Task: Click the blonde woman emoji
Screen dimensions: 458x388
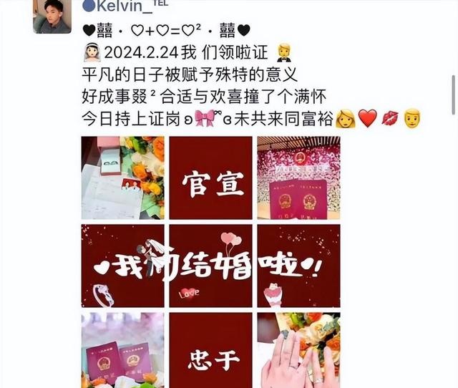Action: click(346, 119)
